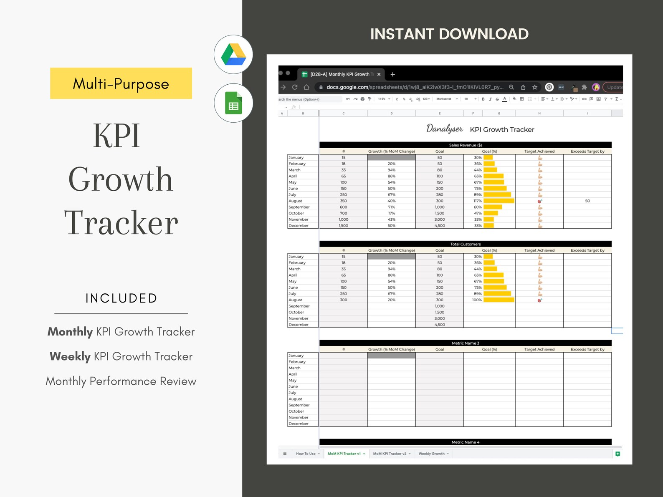
Task: Open the Montserrat font dropdown
Action: 447,99
